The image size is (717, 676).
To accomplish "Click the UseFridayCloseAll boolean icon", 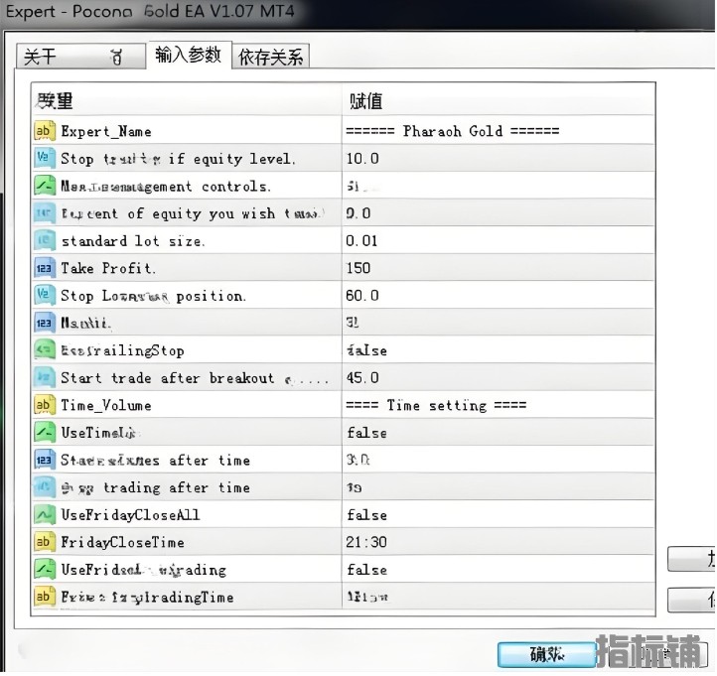I will coord(45,515).
